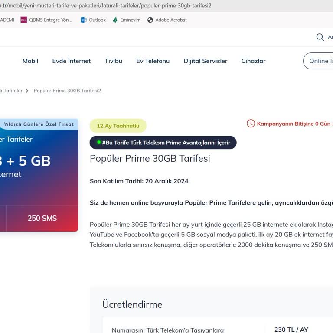Click the campaign countdown clock icon
Image resolution: width=333 pixels, height=333 pixels.
(x=251, y=124)
